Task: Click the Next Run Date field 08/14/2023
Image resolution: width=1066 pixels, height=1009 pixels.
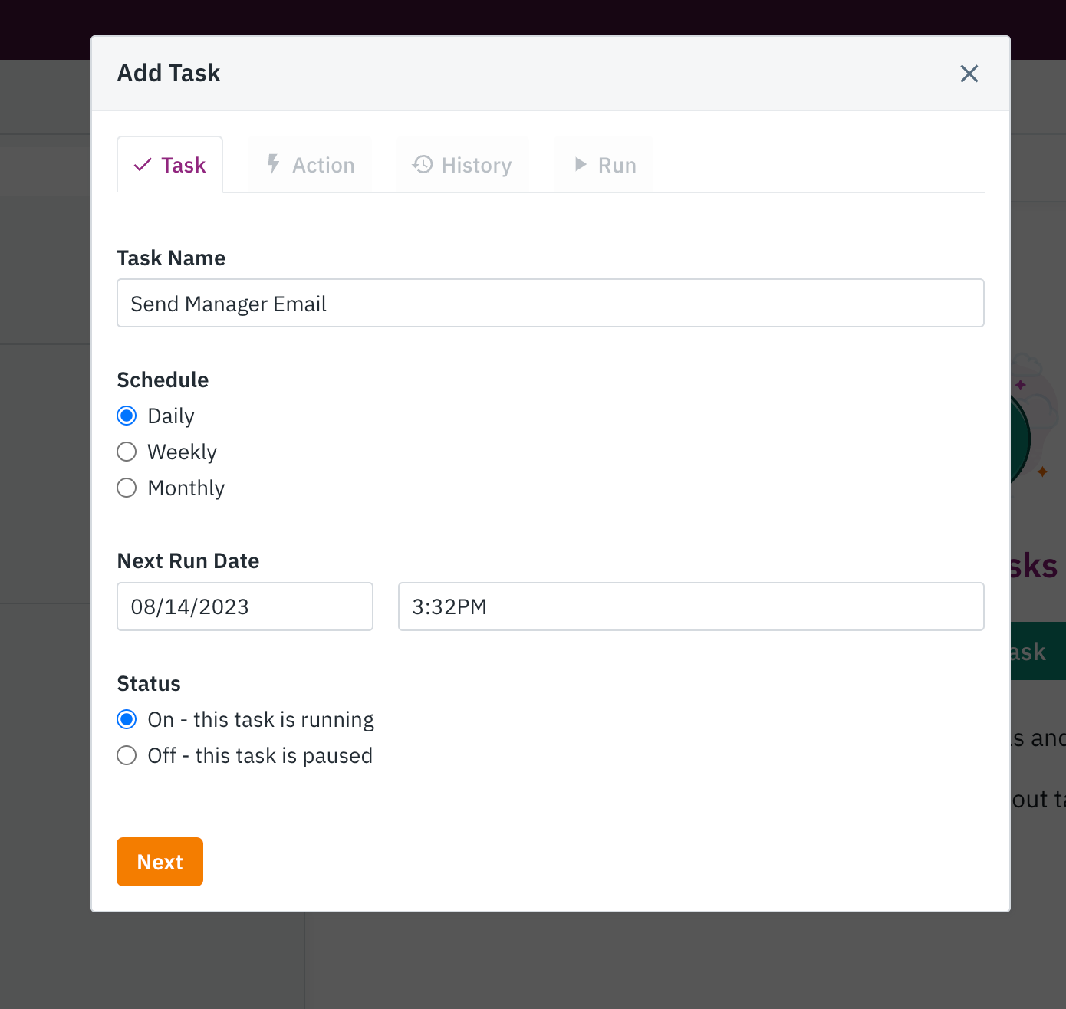Action: 245,606
